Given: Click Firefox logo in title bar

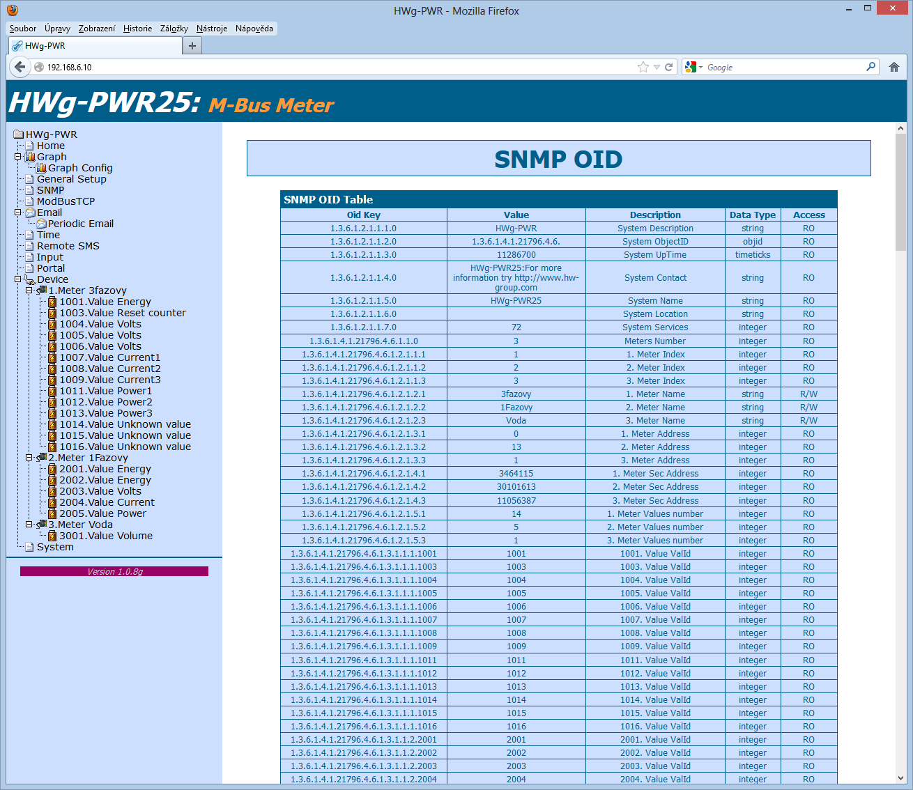Looking at the screenshot, I should click(x=12, y=10).
